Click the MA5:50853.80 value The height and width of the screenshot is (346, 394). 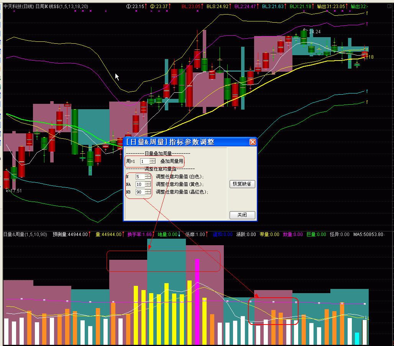click(x=369, y=234)
